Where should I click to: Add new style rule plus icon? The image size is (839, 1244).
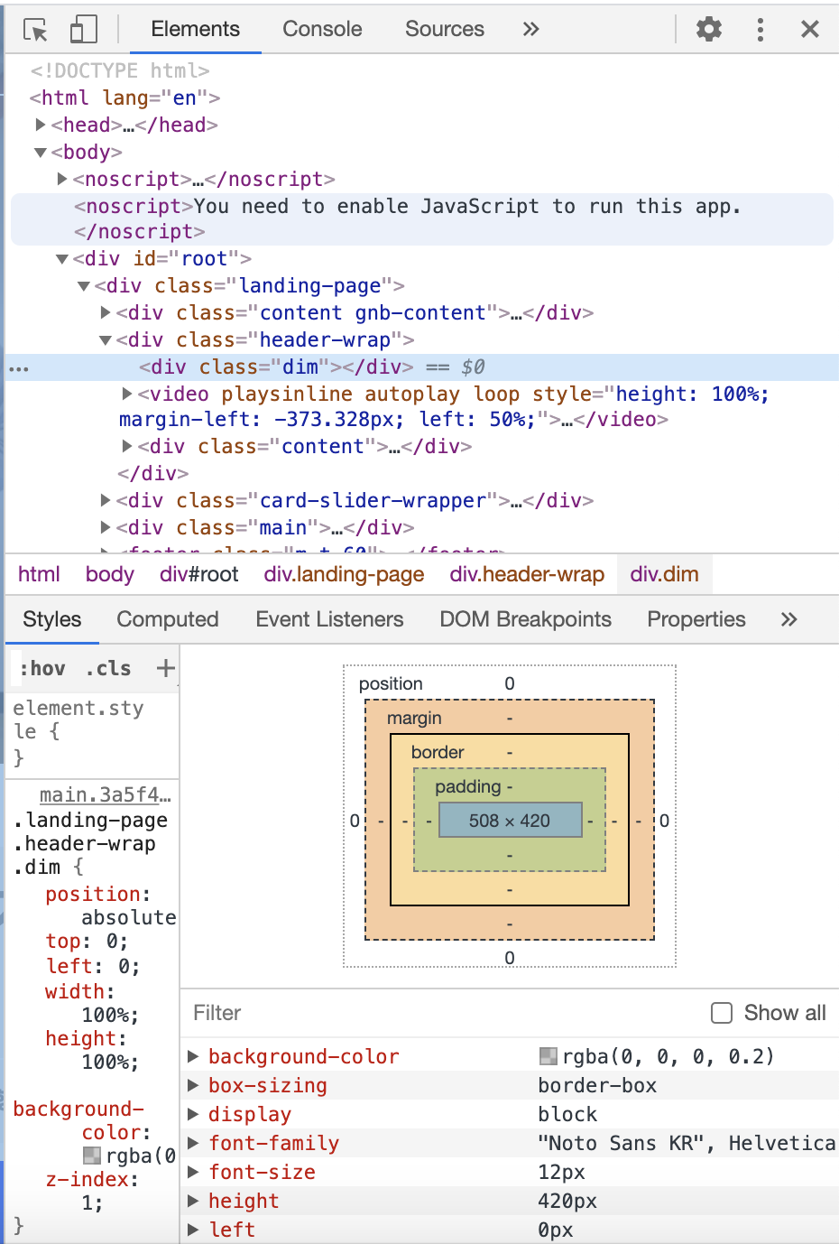point(165,668)
